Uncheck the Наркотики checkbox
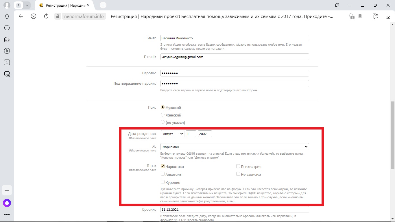Viewport: 395px width, 222px height. [163, 166]
